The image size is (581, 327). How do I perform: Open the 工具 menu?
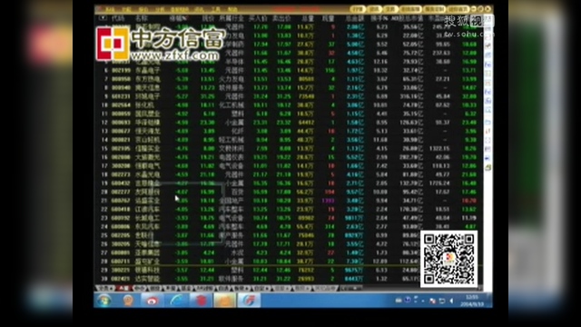pyautogui.click(x=216, y=9)
